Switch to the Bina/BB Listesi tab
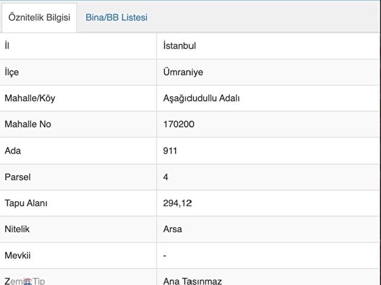This screenshot has width=381, height=285. click(117, 18)
